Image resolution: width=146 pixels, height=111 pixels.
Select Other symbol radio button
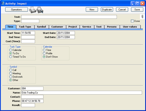pos(10,80)
